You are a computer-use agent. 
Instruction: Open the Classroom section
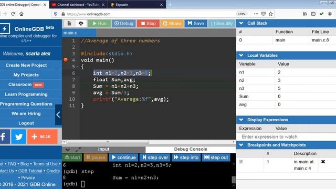(x=26, y=85)
